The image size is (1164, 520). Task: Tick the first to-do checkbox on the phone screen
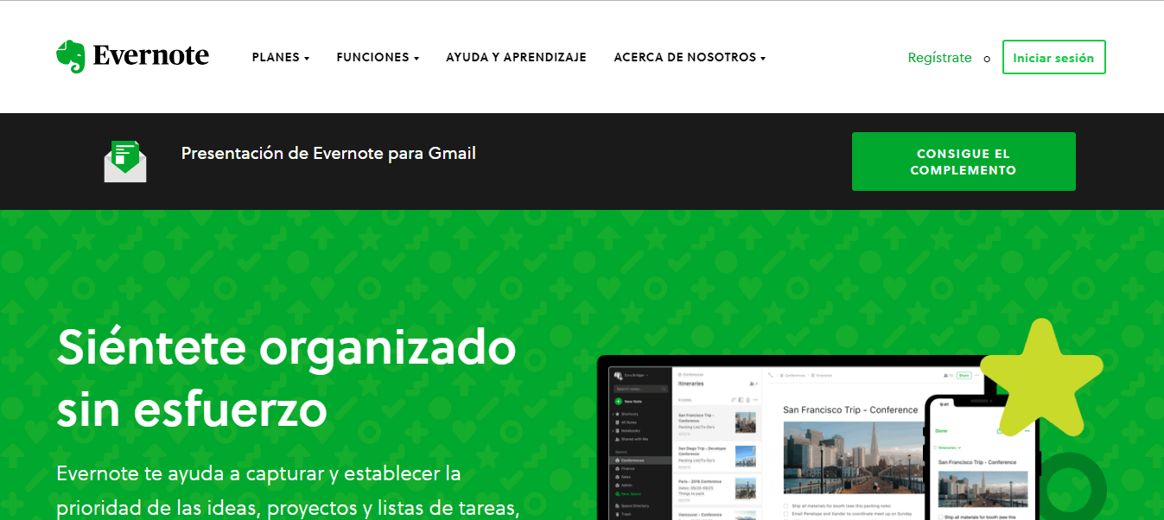(939, 517)
